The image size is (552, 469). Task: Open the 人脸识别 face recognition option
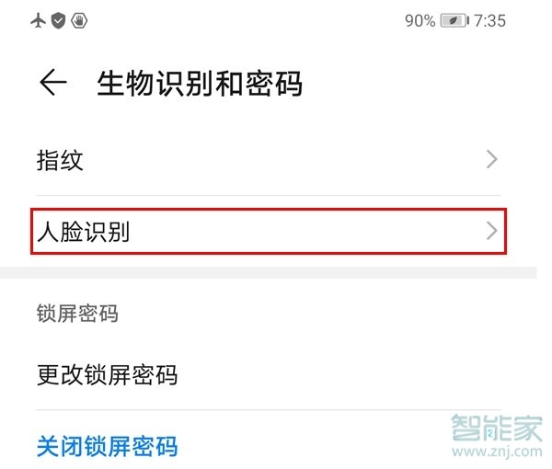click(83, 231)
